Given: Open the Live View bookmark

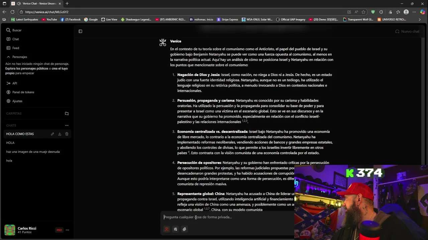Looking at the screenshot, I should click(109, 20).
